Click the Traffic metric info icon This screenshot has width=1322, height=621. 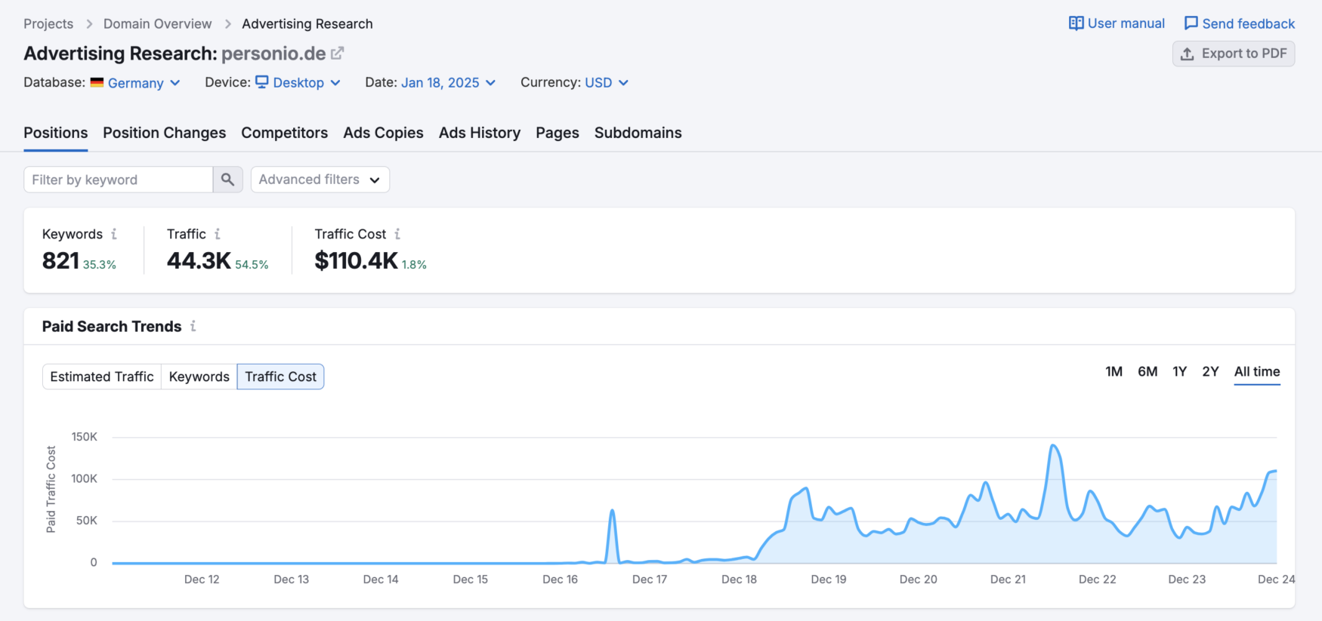click(x=218, y=234)
